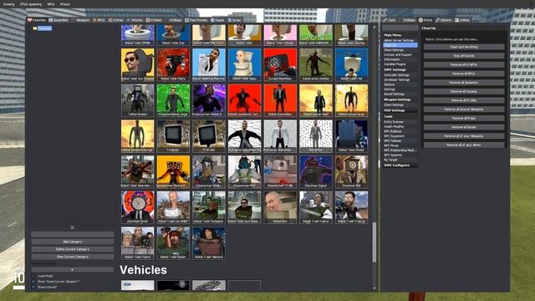Spawn the Skibidi Trash Spider NPC
535x301 pixels.
pos(173,243)
